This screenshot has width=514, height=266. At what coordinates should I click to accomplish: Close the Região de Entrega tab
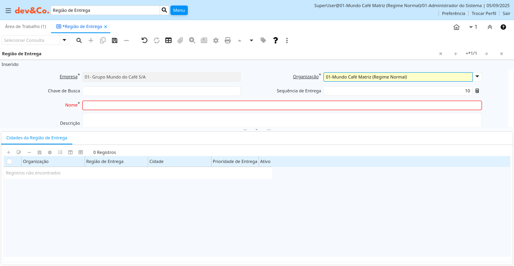click(106, 27)
